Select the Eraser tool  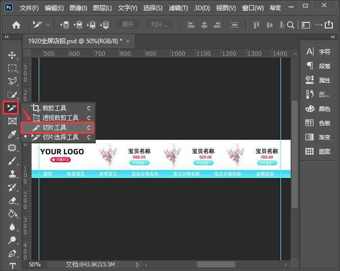12,201
